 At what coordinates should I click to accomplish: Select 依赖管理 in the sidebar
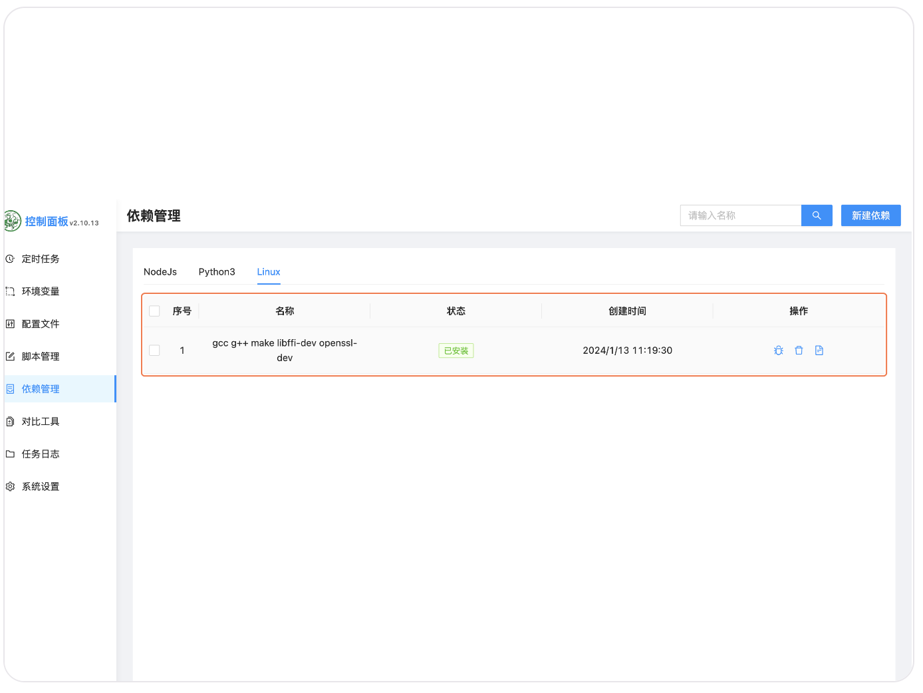point(41,389)
